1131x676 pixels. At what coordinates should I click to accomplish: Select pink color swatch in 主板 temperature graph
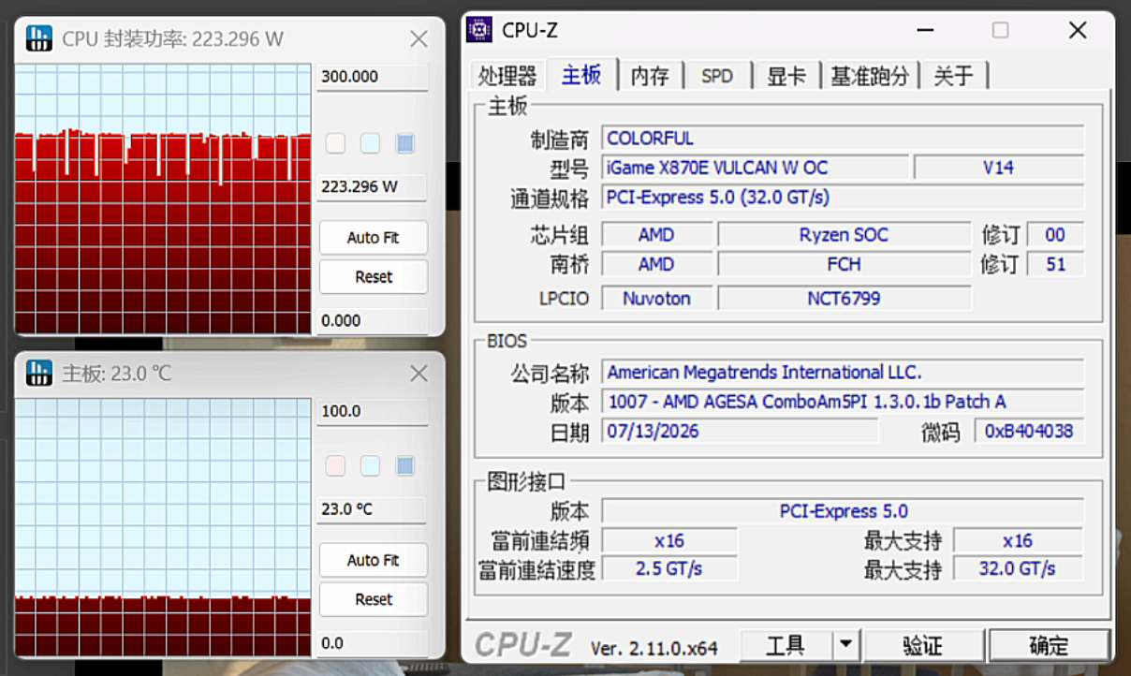tap(335, 465)
